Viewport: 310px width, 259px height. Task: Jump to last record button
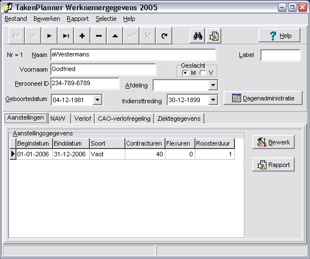66,36
